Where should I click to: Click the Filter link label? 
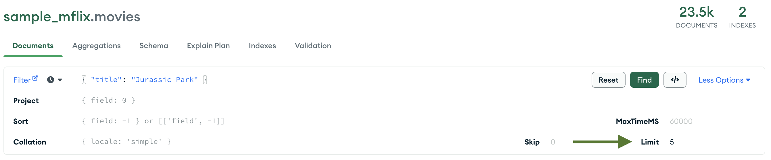tap(22, 80)
